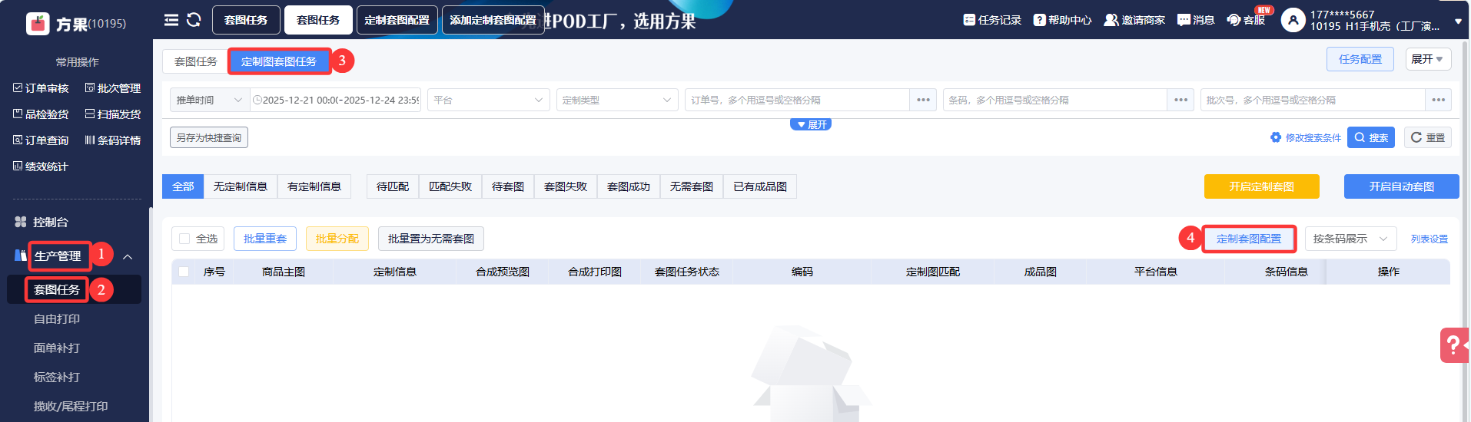The image size is (1471, 422).
Task: Click the sidebar collapse hamburger icon
Action: [171, 20]
